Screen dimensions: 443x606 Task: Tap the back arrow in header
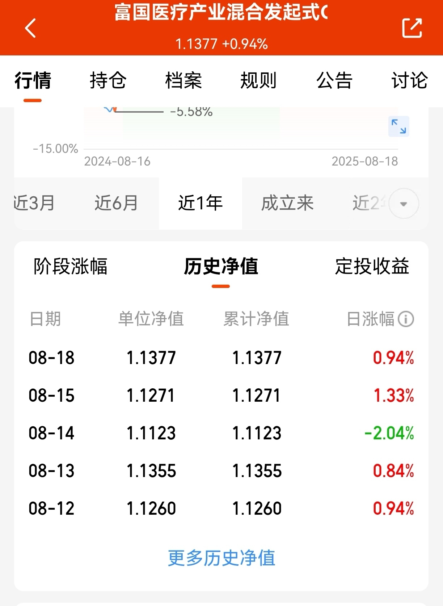point(30,28)
